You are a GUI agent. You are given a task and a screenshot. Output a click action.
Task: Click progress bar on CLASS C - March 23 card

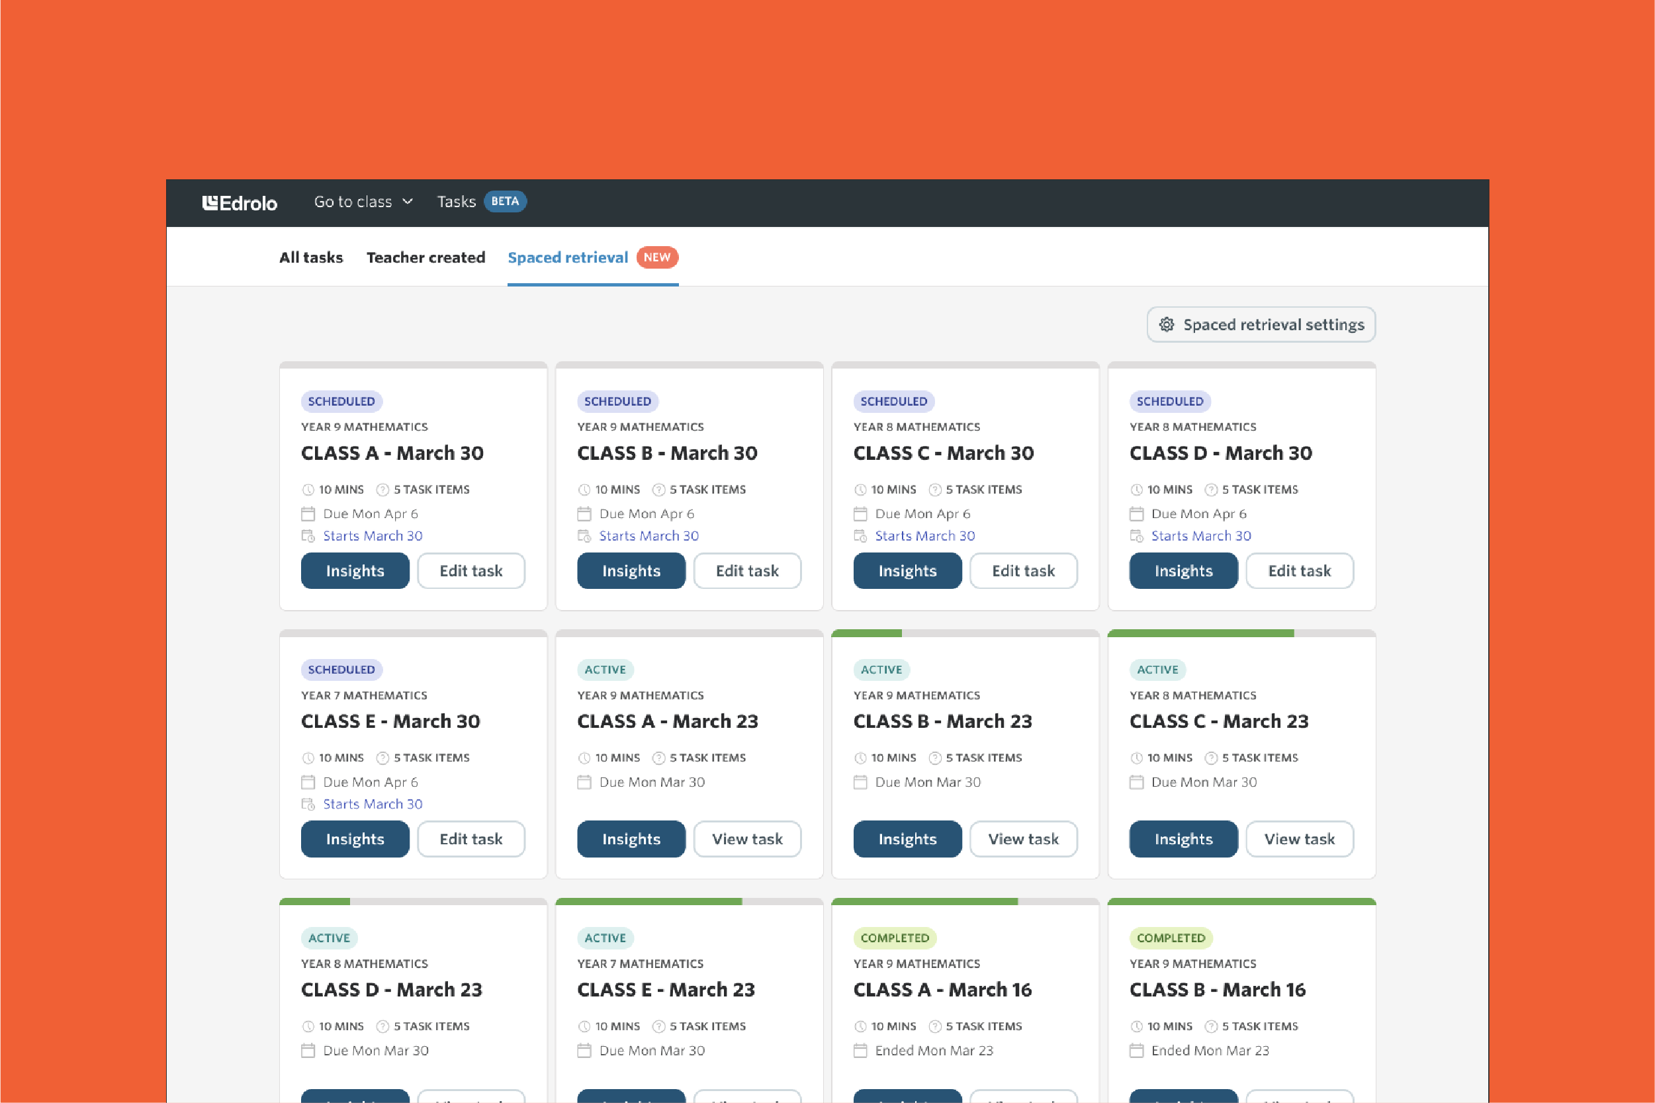(x=1241, y=633)
